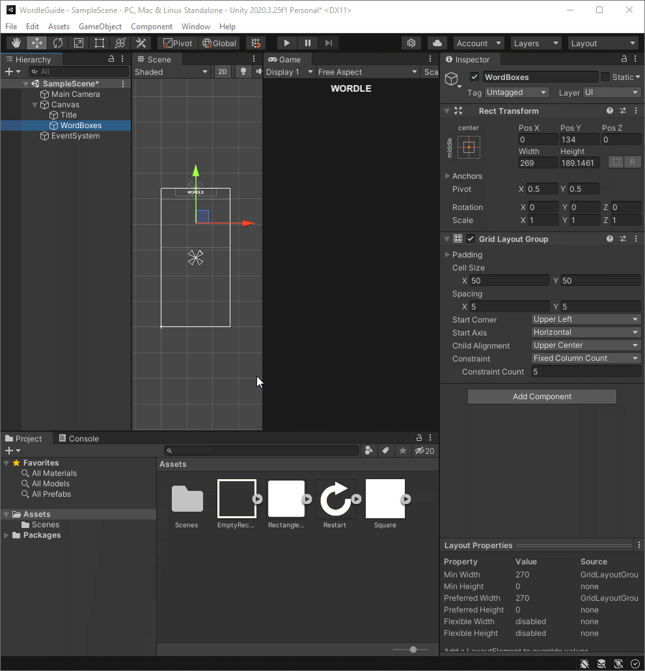
Task: Select the Hand tool in the toolbar
Action: [16, 42]
